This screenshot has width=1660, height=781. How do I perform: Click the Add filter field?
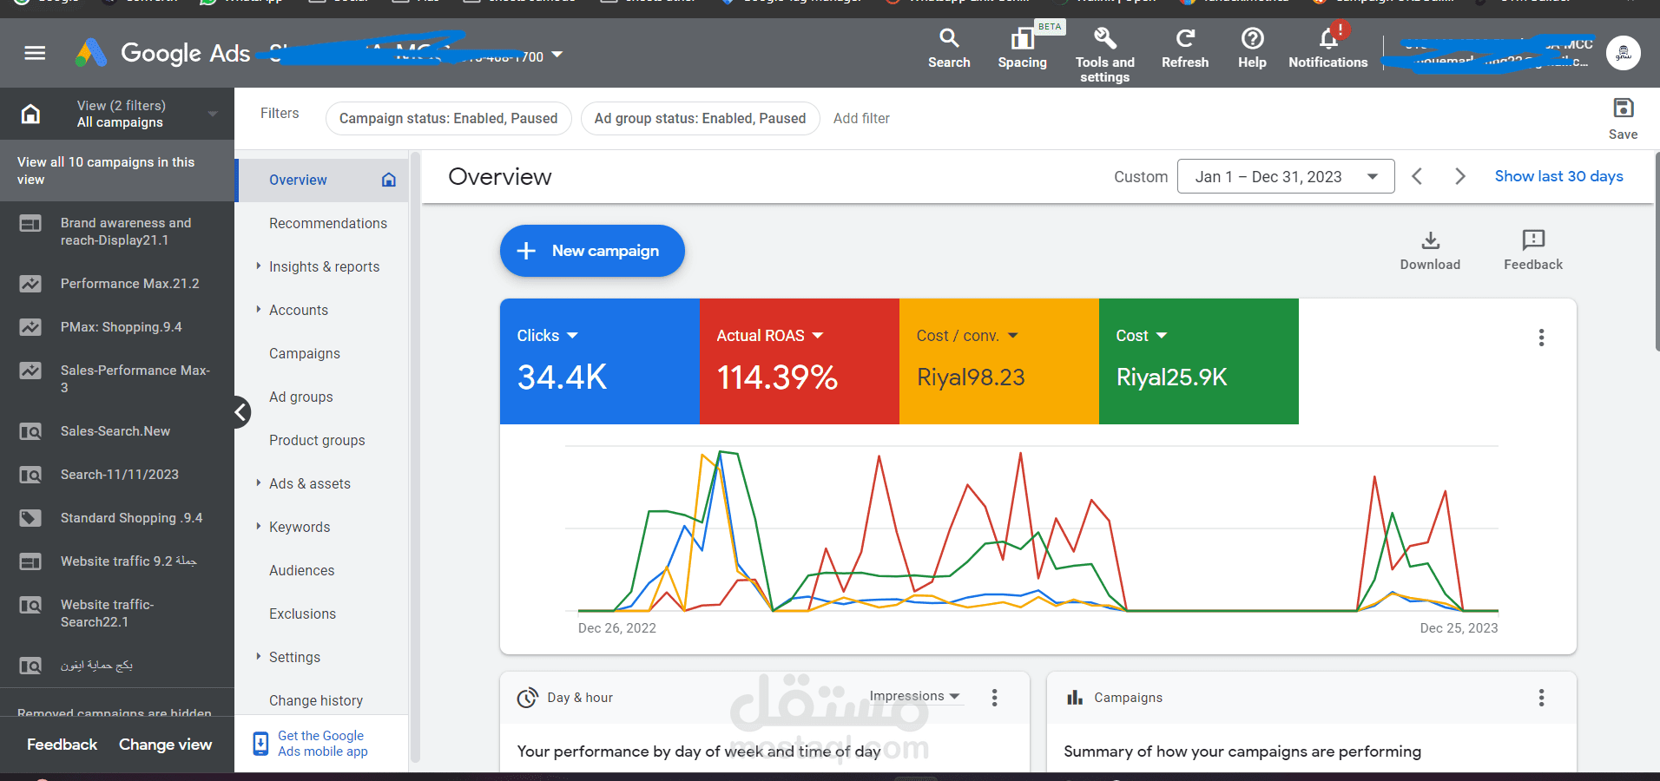pos(861,118)
